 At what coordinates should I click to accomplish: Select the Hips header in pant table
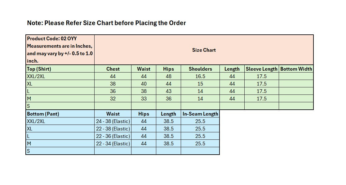coord(144,114)
